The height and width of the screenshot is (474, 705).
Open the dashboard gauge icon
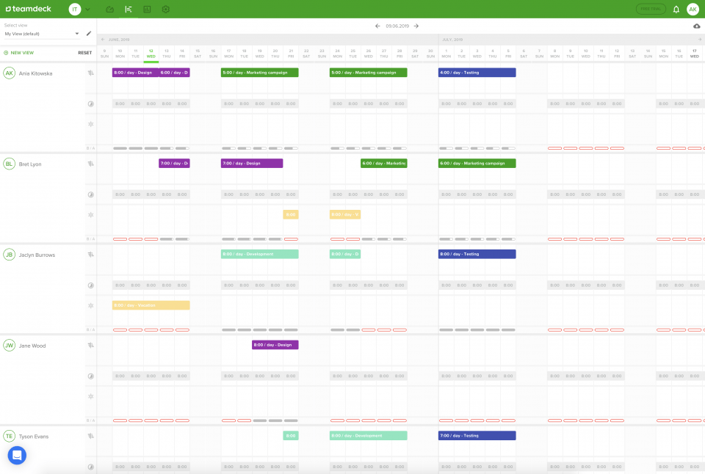tap(109, 9)
